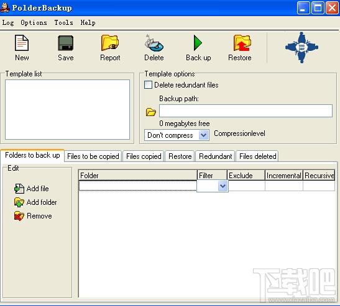340x306 pixels.
Task: Click the Add folder label
Action: pyautogui.click(x=42, y=202)
